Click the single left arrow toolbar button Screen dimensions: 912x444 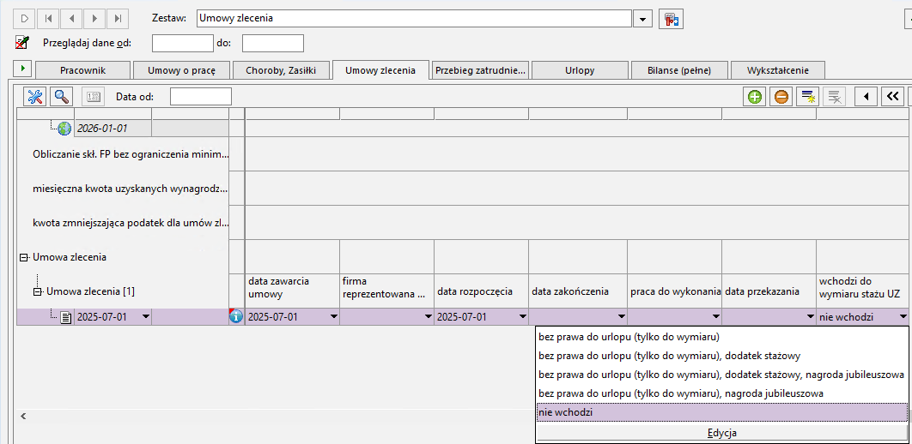(866, 97)
